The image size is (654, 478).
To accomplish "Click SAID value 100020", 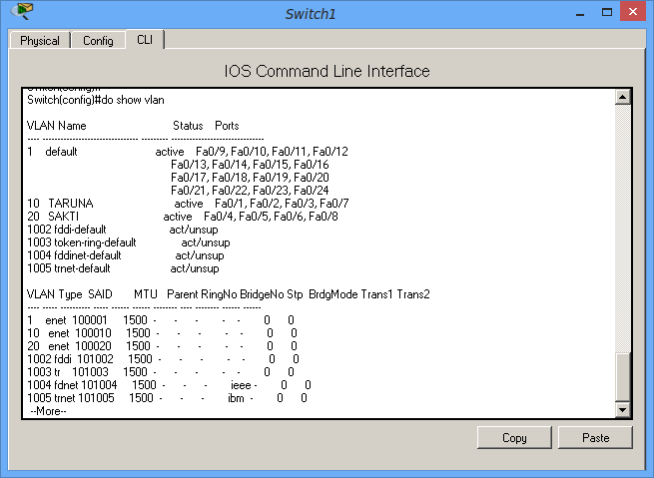I will tap(94, 346).
